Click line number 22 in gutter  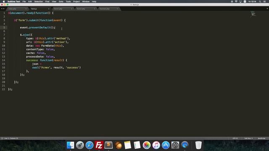point(3,89)
